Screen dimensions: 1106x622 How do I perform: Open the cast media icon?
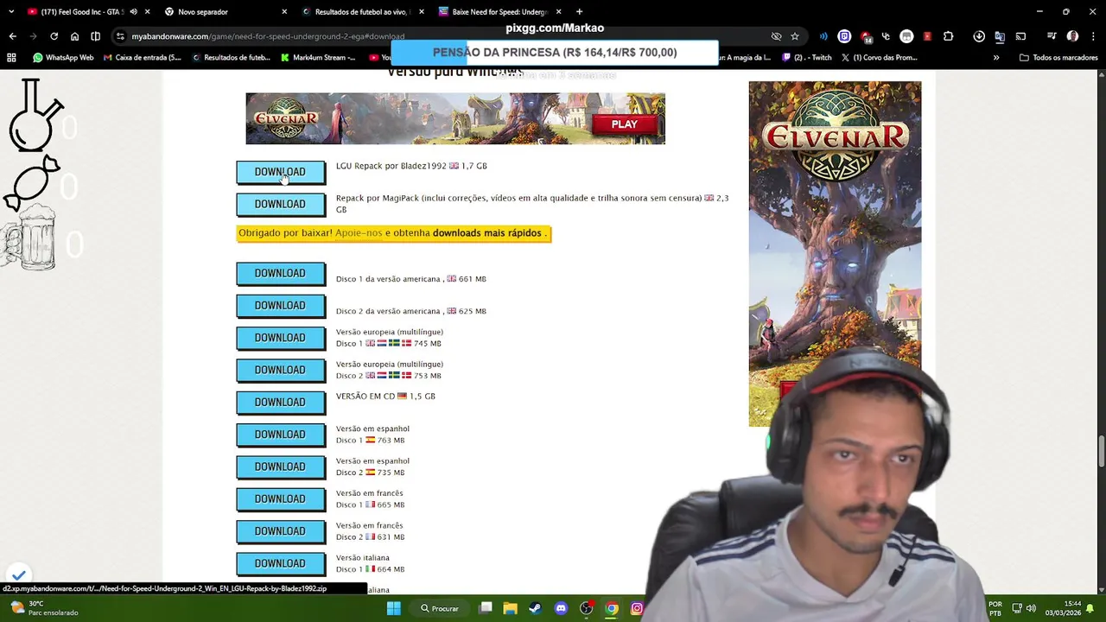click(1020, 36)
